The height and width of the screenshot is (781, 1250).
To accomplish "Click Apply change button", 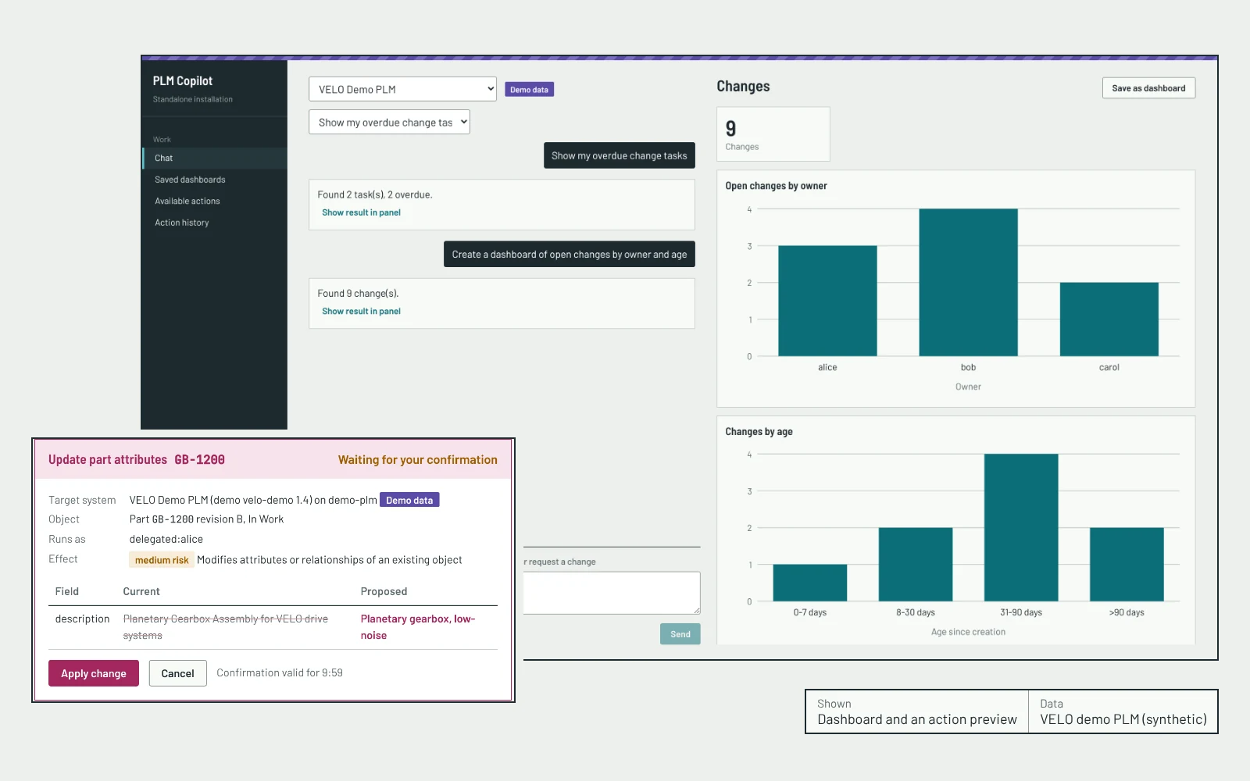I will (x=94, y=673).
